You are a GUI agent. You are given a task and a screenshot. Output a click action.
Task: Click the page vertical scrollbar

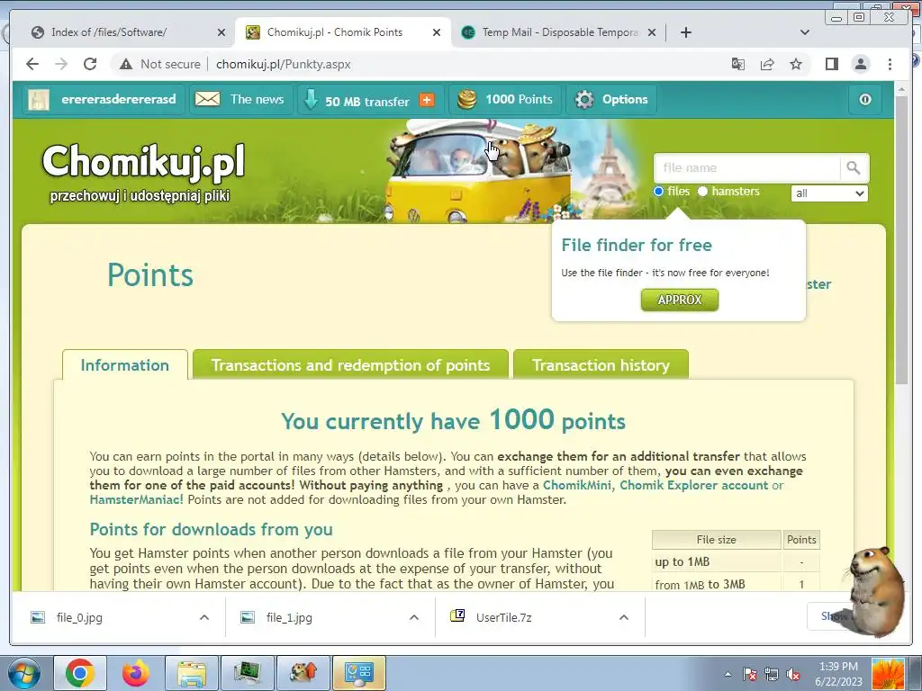[901, 239]
